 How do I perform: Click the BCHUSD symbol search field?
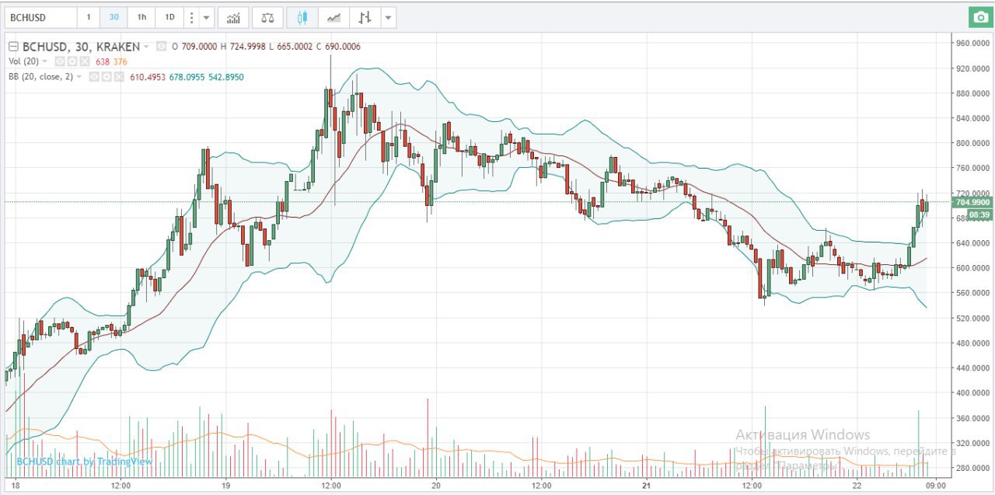pos(40,17)
